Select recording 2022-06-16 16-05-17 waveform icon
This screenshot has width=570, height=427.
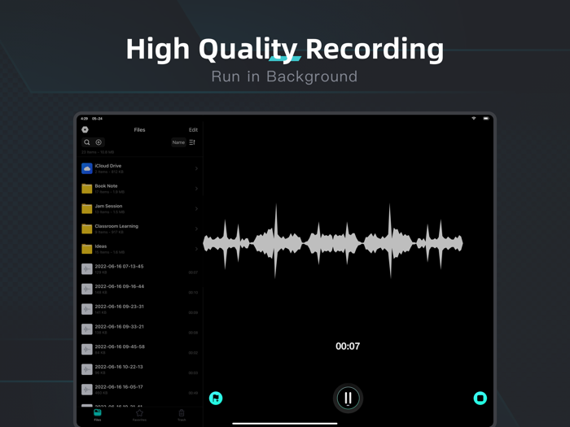click(87, 390)
